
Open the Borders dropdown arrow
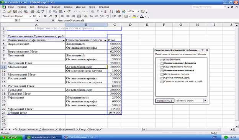pyautogui.click(x=130, y=16)
